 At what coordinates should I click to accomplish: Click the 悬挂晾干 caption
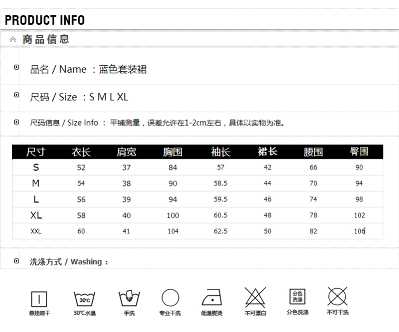(x=40, y=313)
